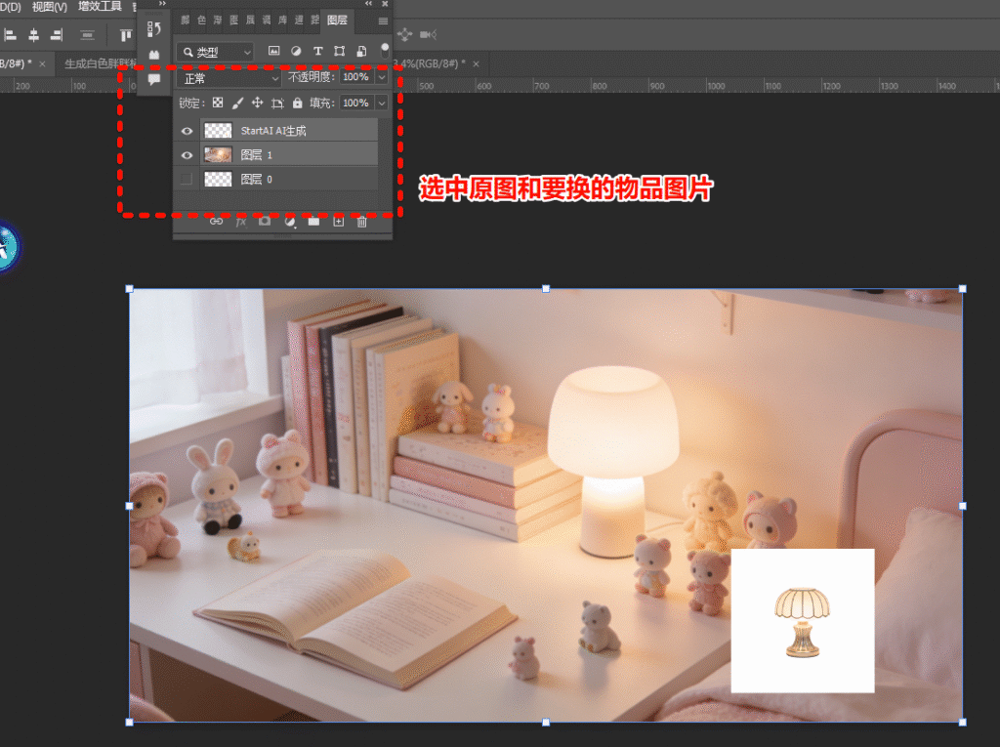Create a new layer with plus icon

[339, 222]
